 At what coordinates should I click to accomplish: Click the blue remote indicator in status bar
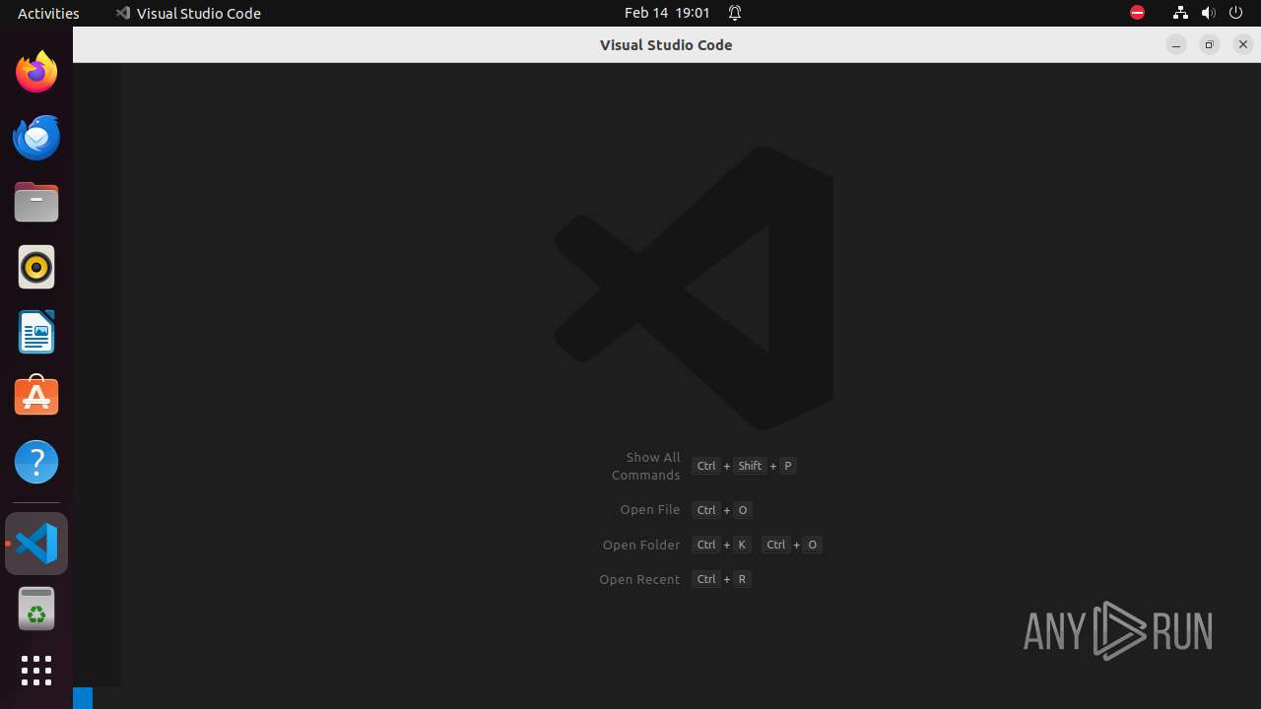pos(83,698)
